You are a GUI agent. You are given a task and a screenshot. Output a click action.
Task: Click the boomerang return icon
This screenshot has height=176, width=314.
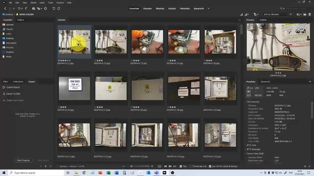(26, 9)
